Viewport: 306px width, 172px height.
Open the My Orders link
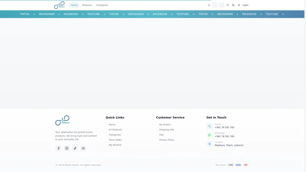165,125
